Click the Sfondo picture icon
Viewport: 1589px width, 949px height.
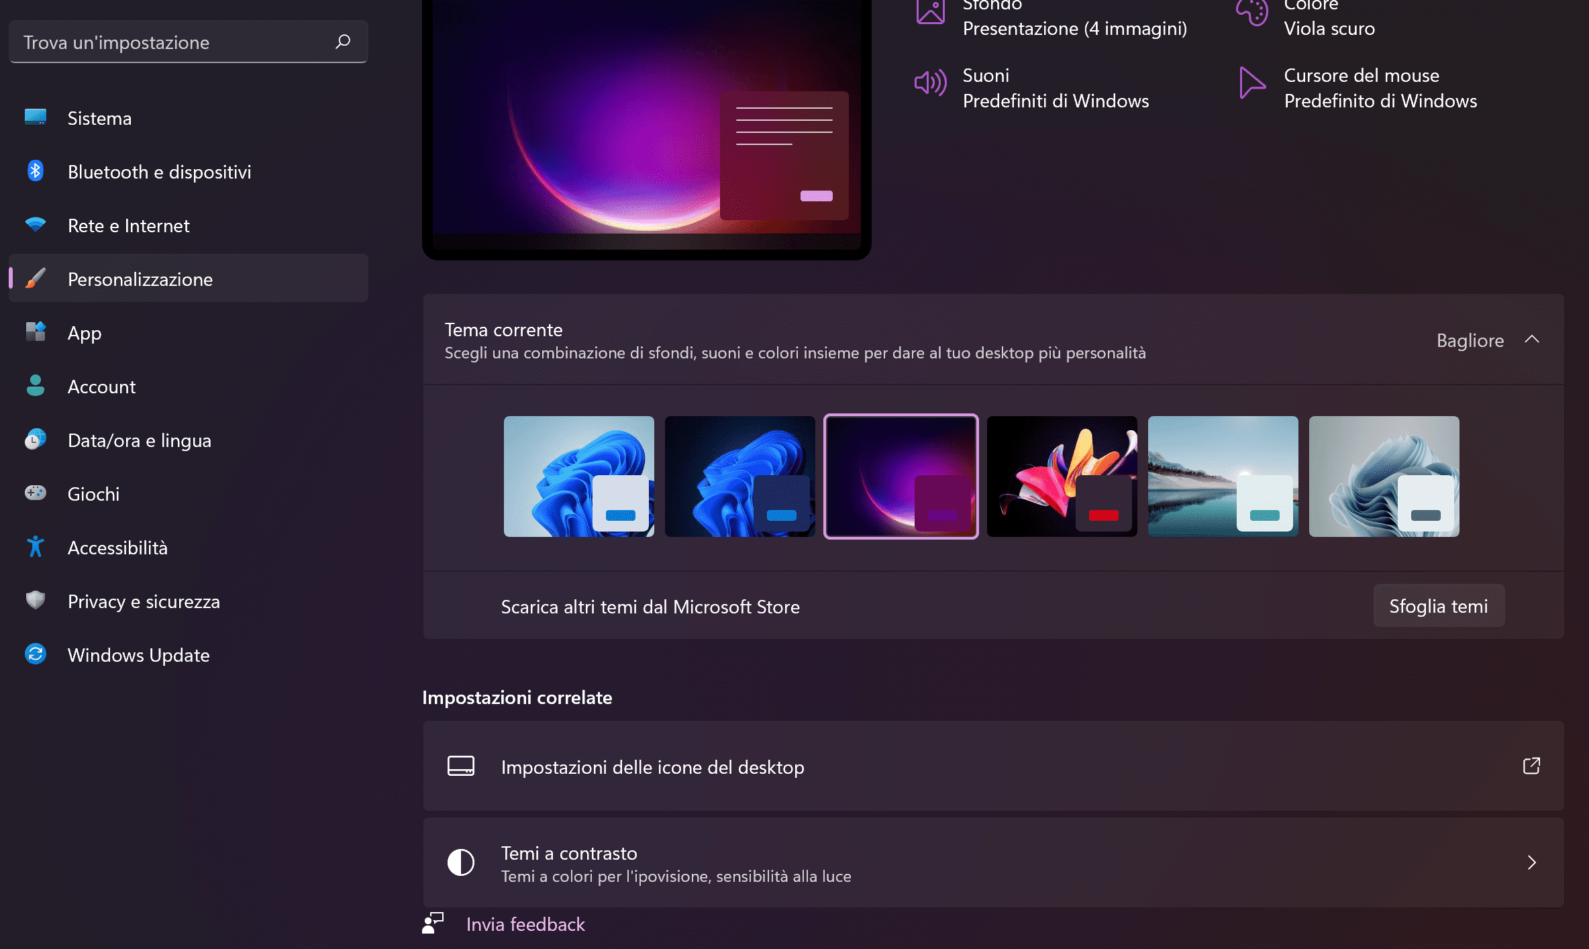point(931,11)
